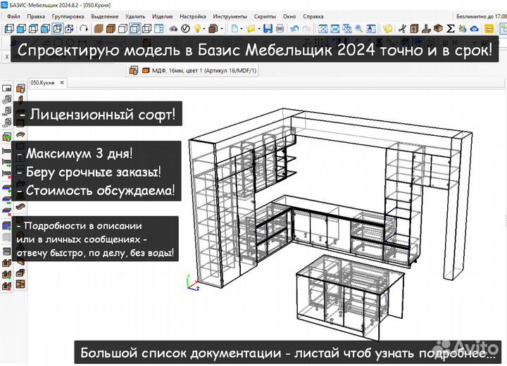The width and height of the screenshot is (507, 366).
Task: Select the first cube view icon in toolbar
Action: (x=9, y=29)
